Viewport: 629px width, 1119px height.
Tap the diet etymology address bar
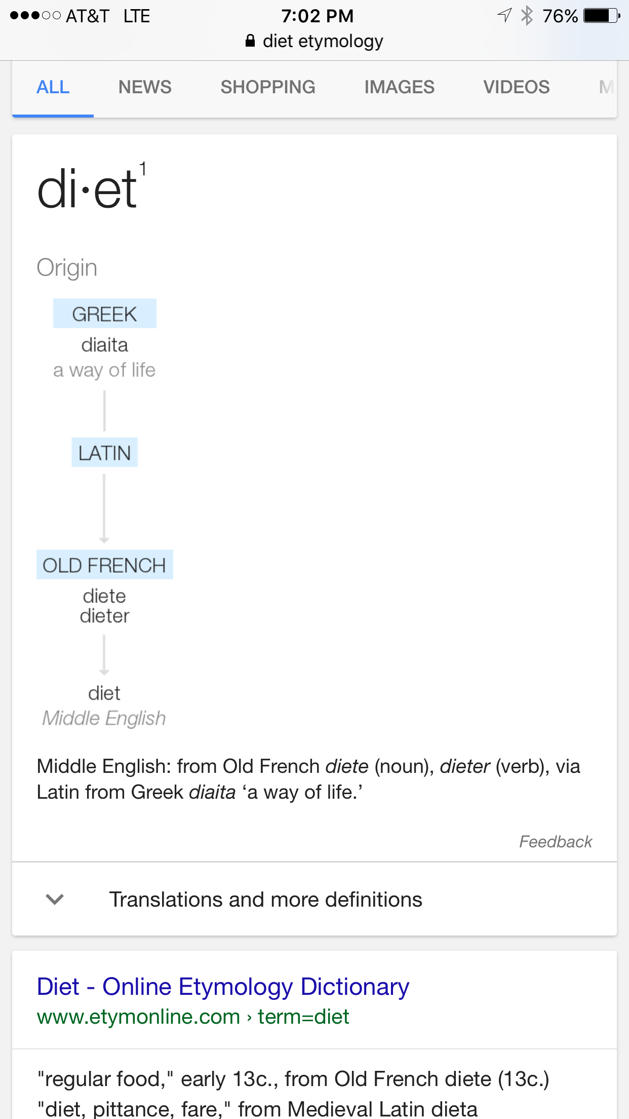(314, 41)
